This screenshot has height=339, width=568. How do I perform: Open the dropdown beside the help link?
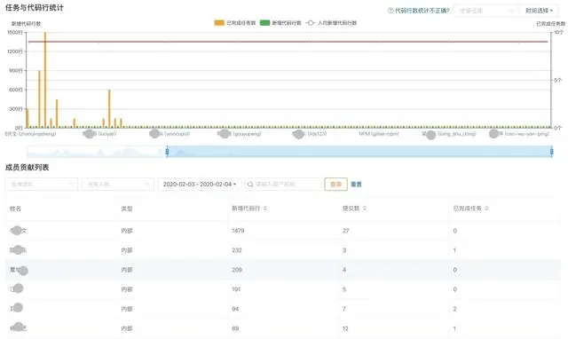(485, 11)
